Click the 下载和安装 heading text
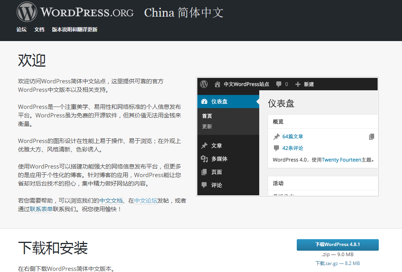Viewport: 402px width, 272px height. point(53,248)
